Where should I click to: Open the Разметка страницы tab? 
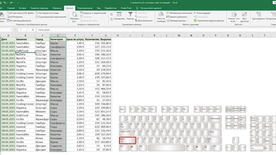tap(39, 8)
